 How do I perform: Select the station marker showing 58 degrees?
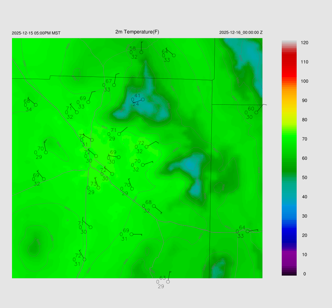(141, 52)
